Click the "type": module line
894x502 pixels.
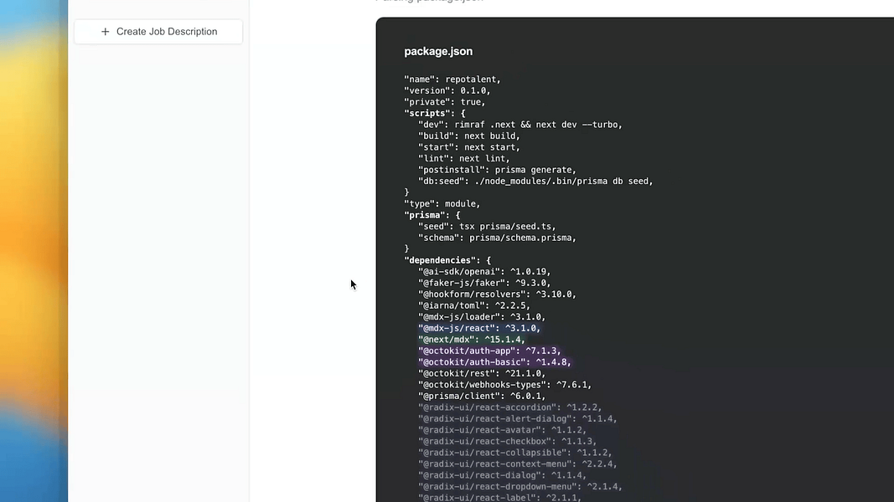tap(442, 204)
